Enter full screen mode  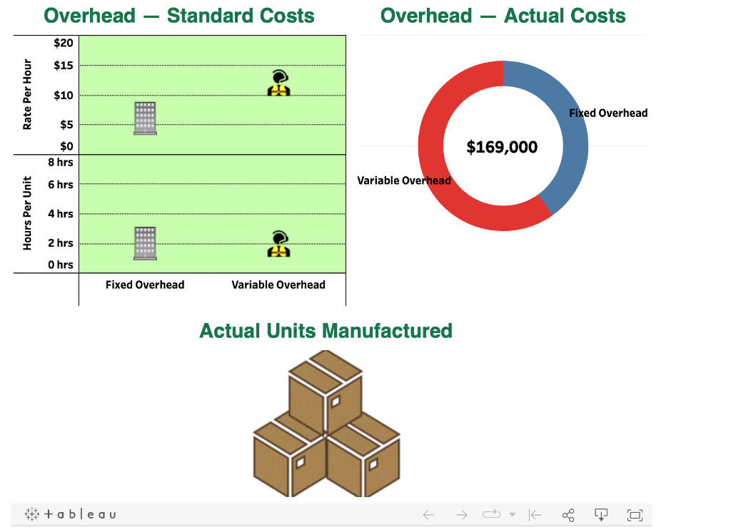[x=635, y=514]
